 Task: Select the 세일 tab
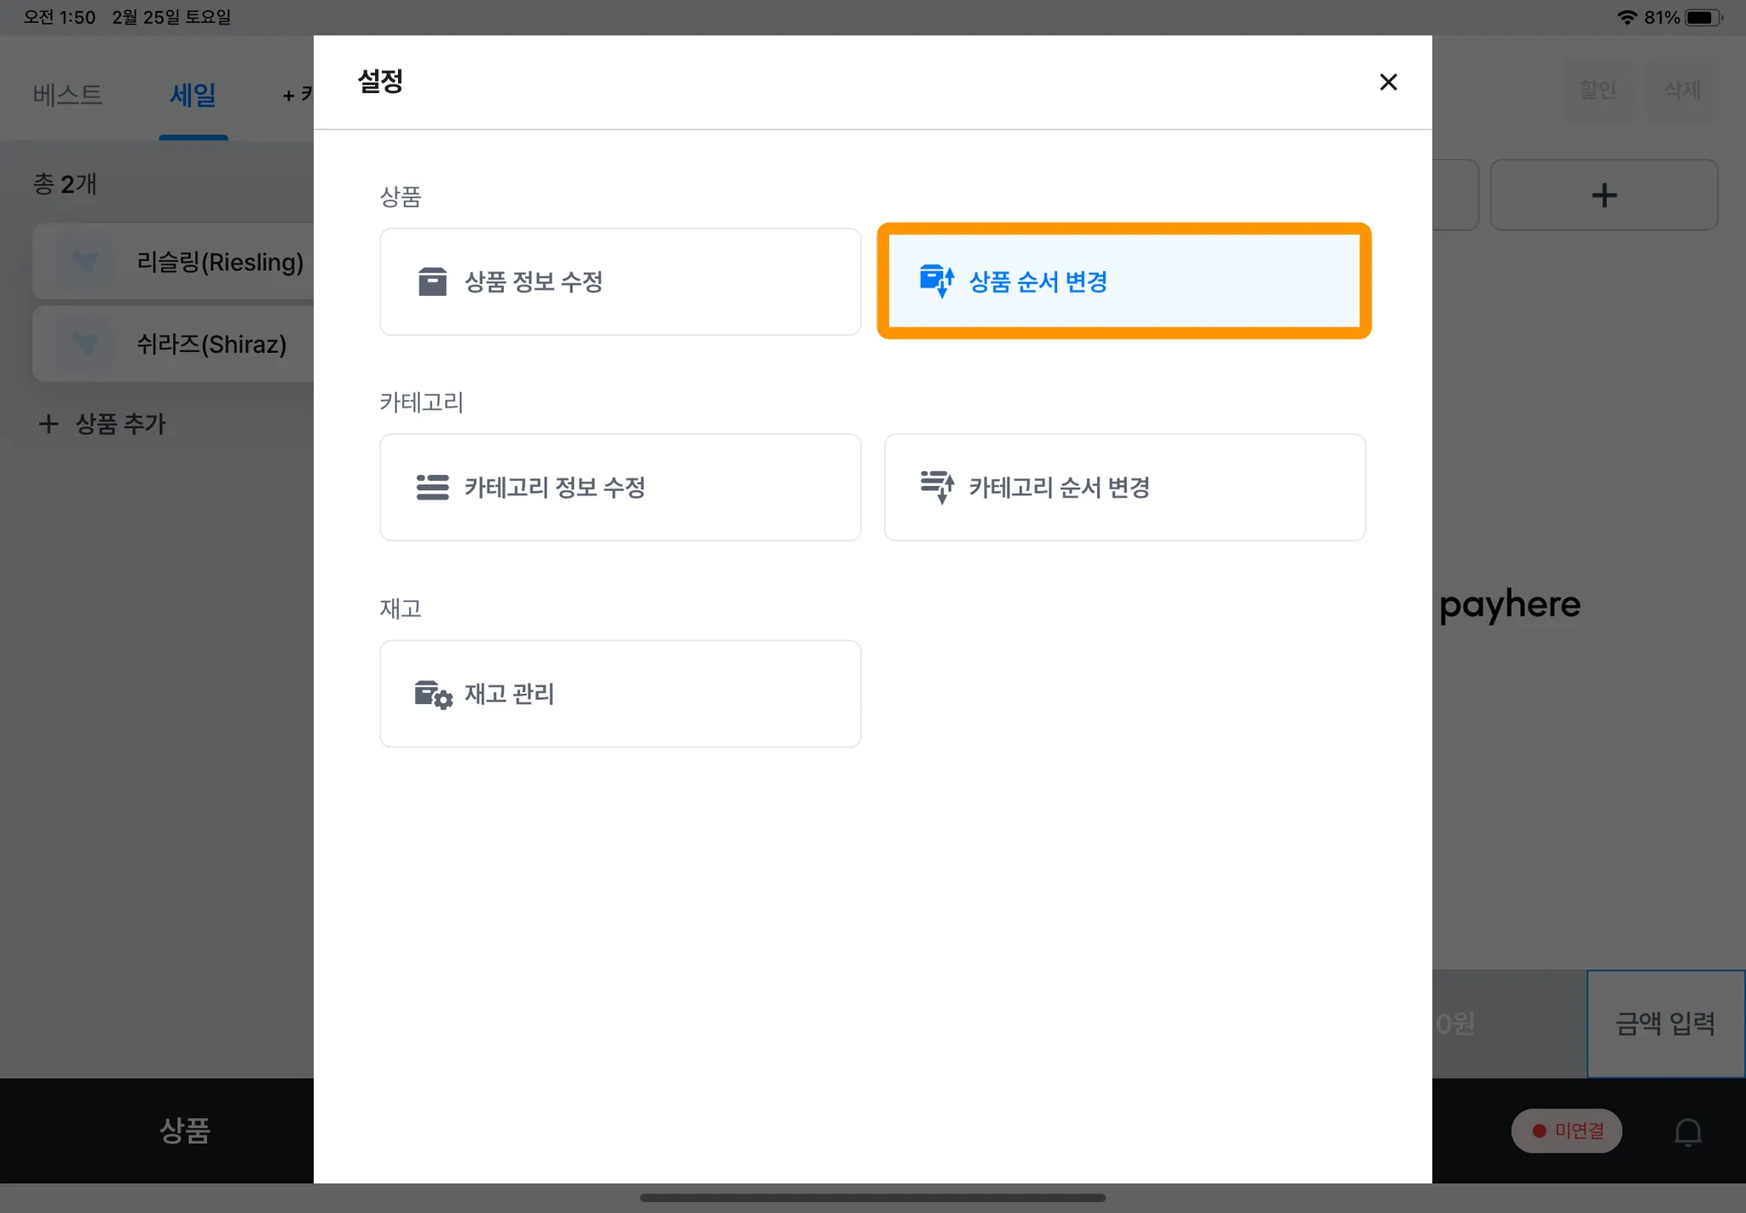tap(193, 94)
